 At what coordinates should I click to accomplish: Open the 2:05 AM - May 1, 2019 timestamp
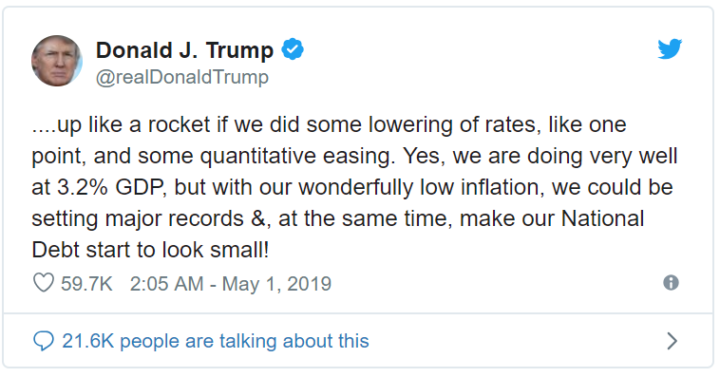click(231, 284)
